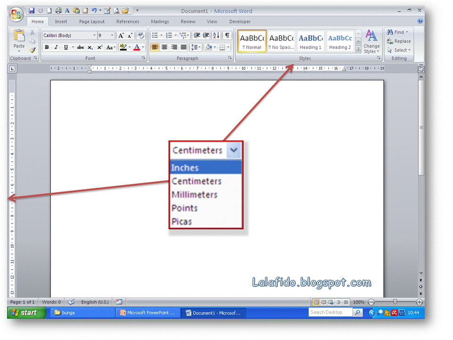Apply the No Spacing style
The height and width of the screenshot is (340, 453).
tap(281, 42)
